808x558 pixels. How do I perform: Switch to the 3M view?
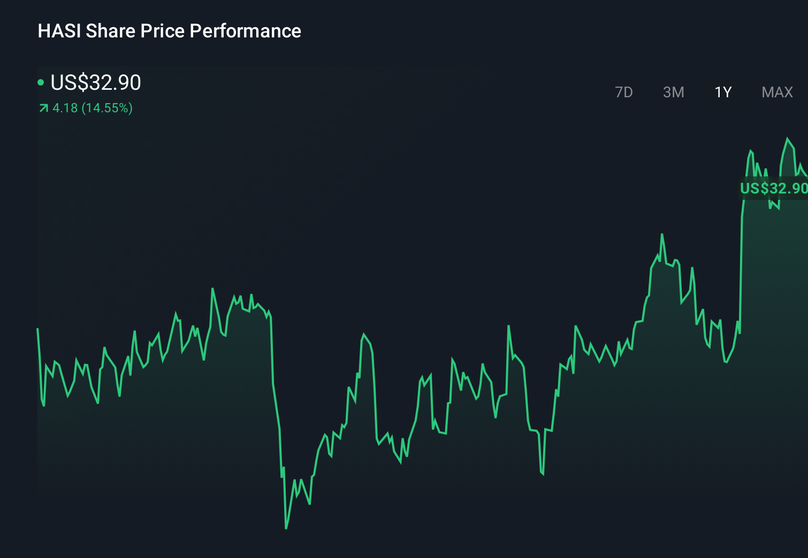674,92
